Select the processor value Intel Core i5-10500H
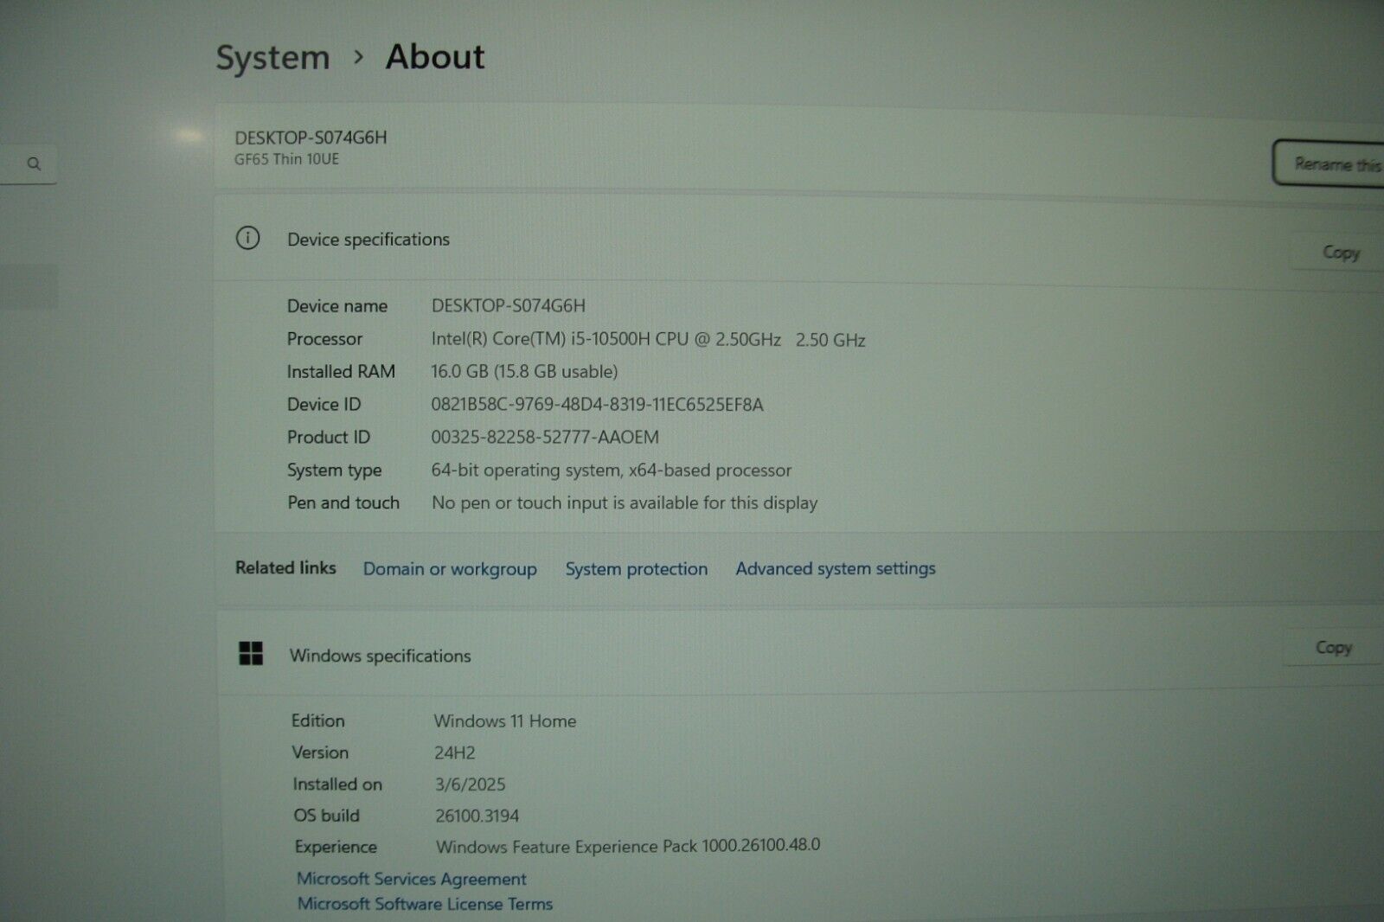The height and width of the screenshot is (922, 1384). point(649,339)
